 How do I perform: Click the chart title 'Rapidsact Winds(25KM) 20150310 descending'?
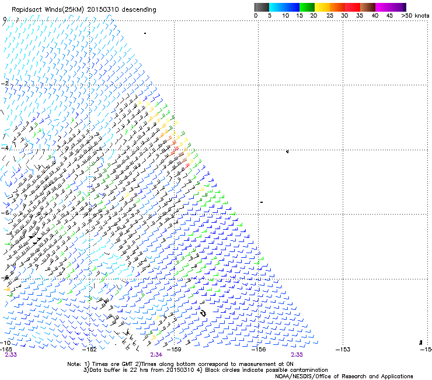pos(83,10)
